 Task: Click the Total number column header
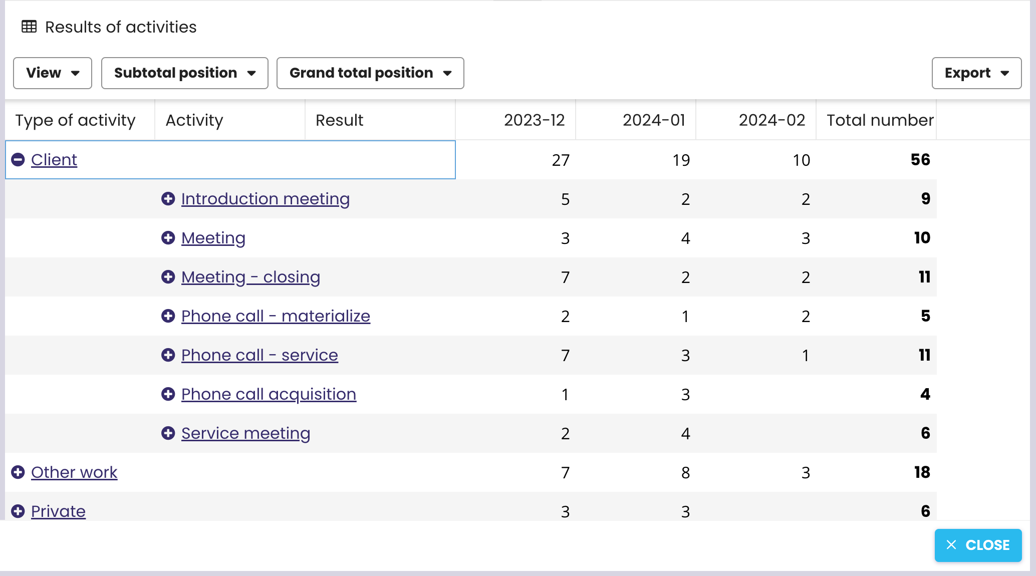pyautogui.click(x=877, y=120)
